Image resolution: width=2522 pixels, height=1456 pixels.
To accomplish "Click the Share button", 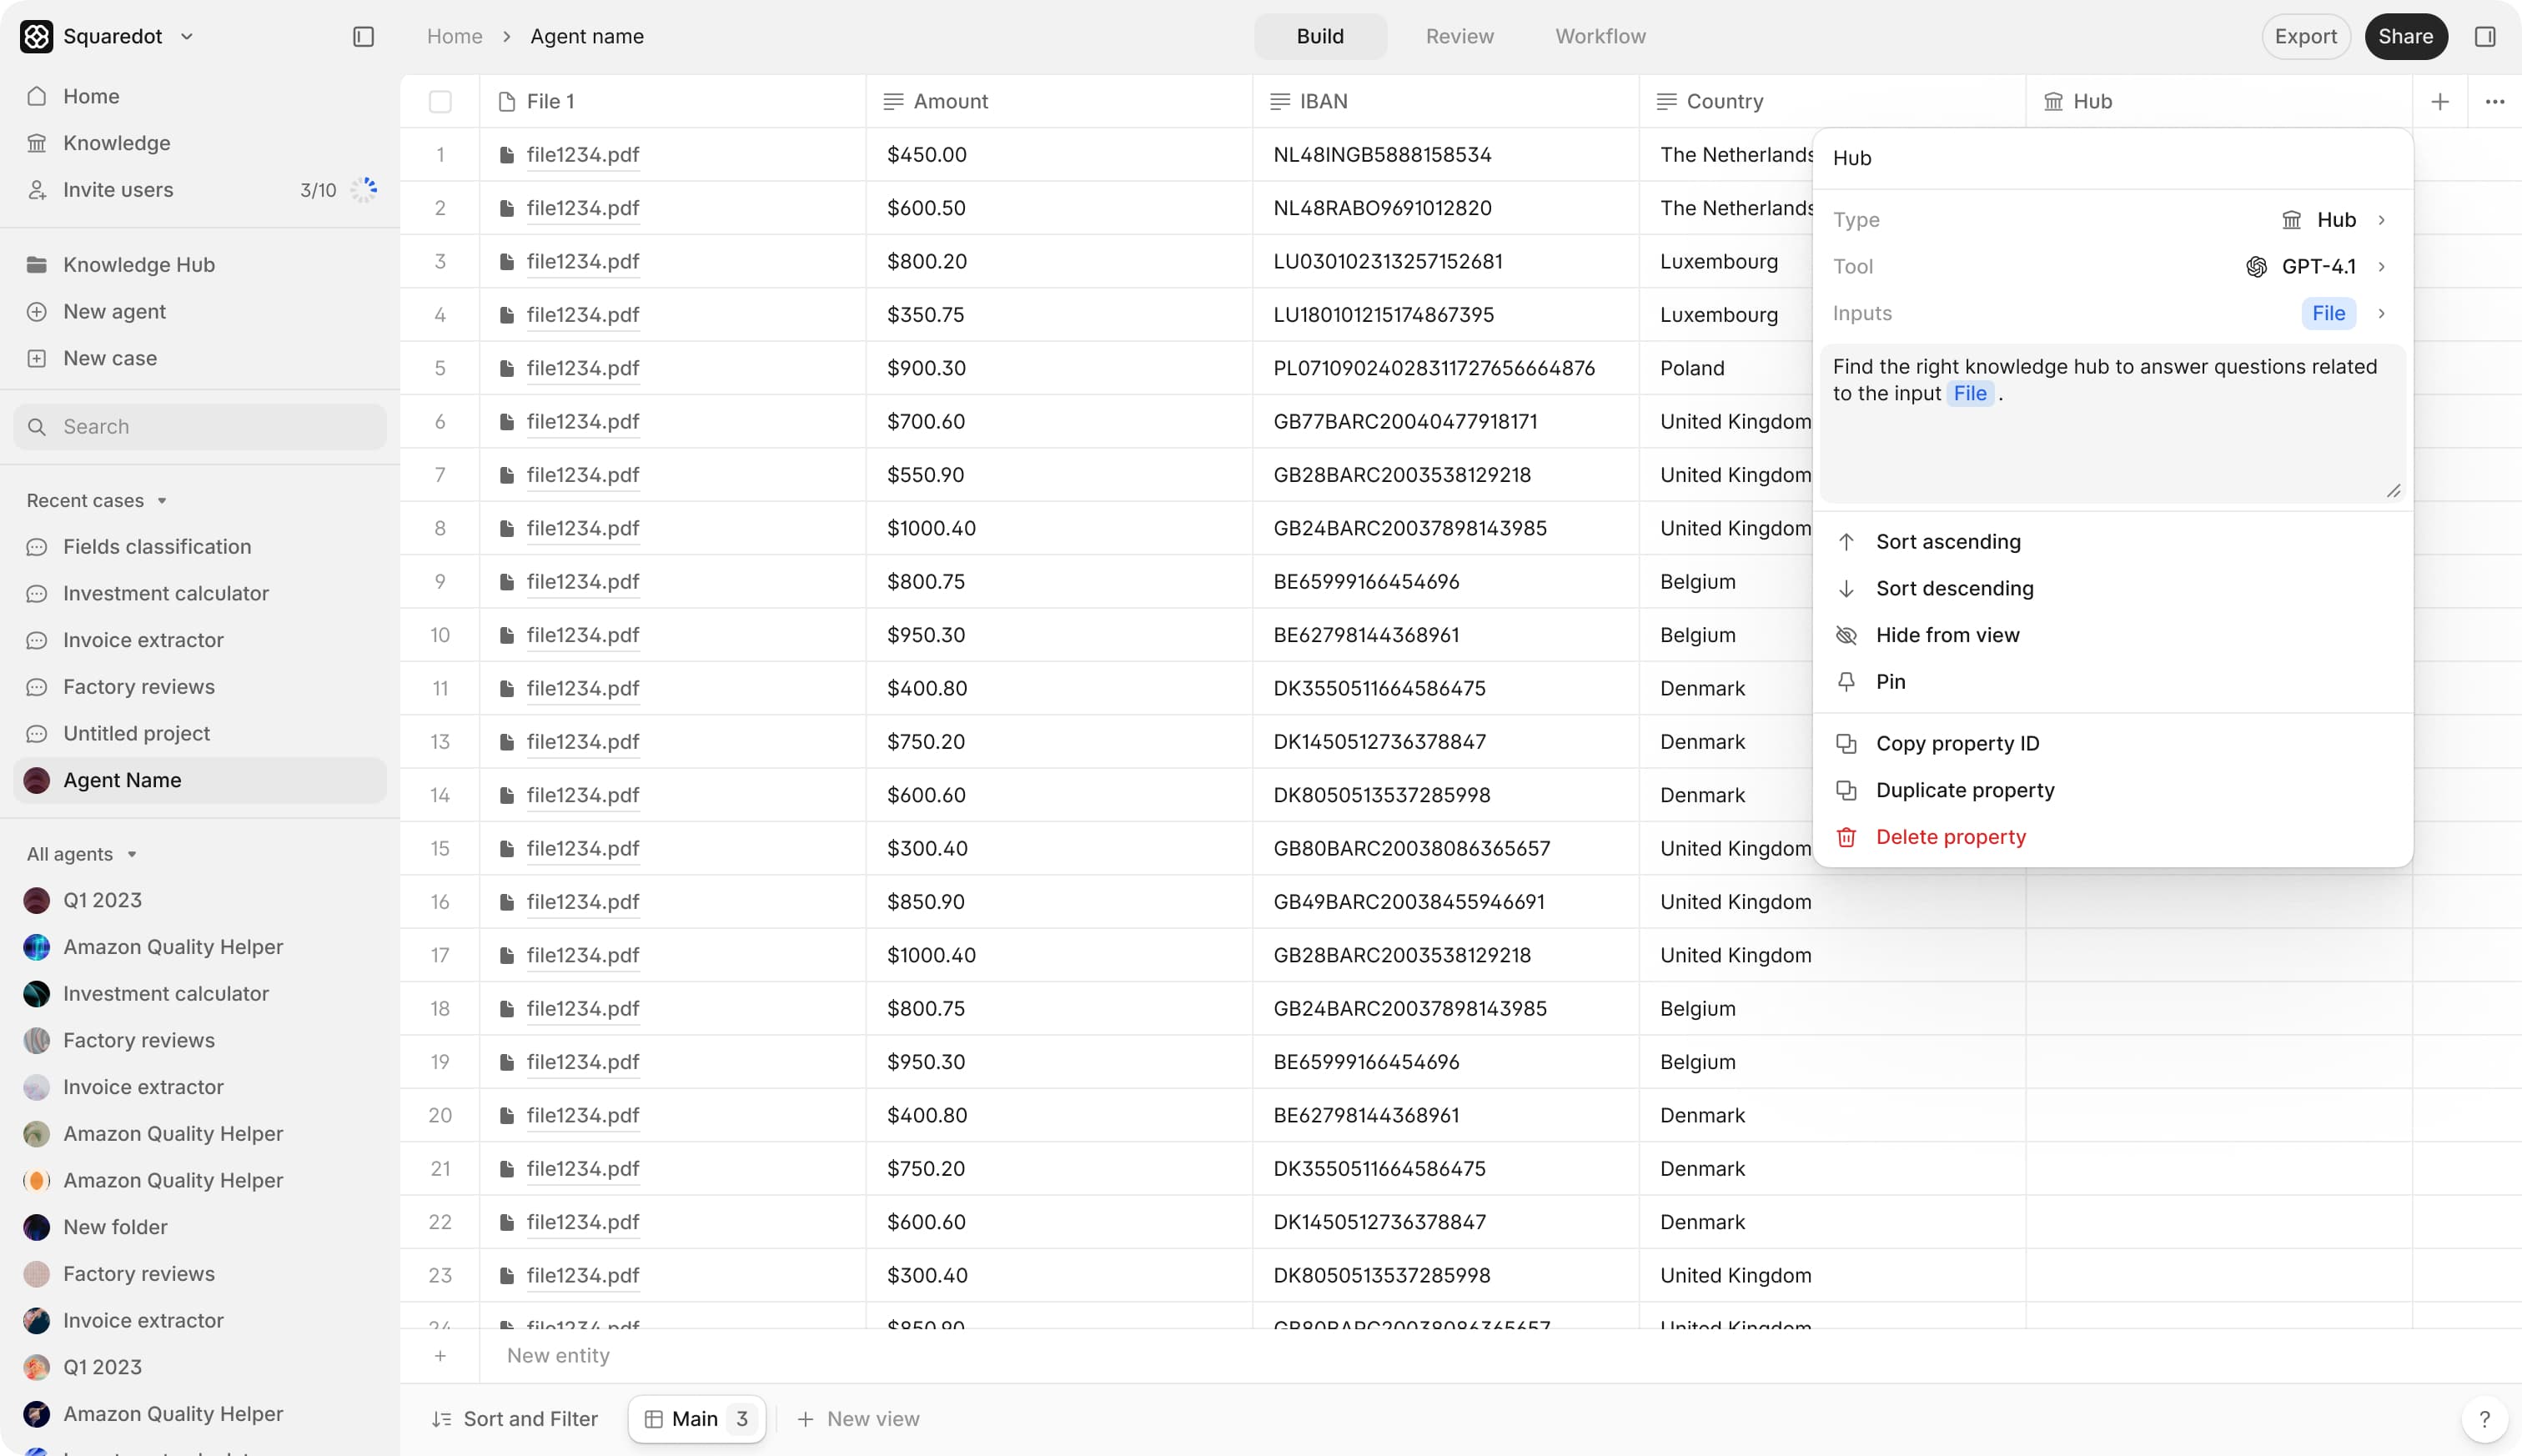I will point(2405,37).
